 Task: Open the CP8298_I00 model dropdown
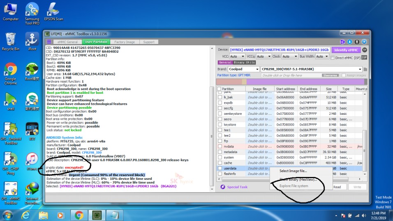pyautogui.click(x=312, y=69)
